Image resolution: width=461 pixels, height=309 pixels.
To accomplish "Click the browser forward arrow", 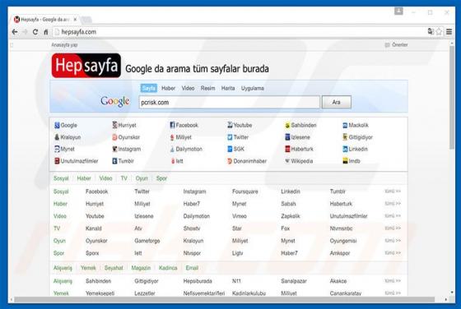I will [25, 32].
